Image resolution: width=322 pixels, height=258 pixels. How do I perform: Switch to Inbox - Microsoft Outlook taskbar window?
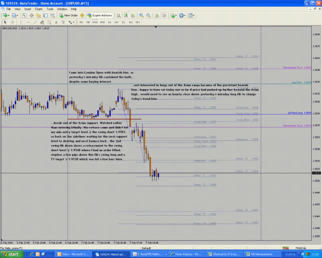74,254
